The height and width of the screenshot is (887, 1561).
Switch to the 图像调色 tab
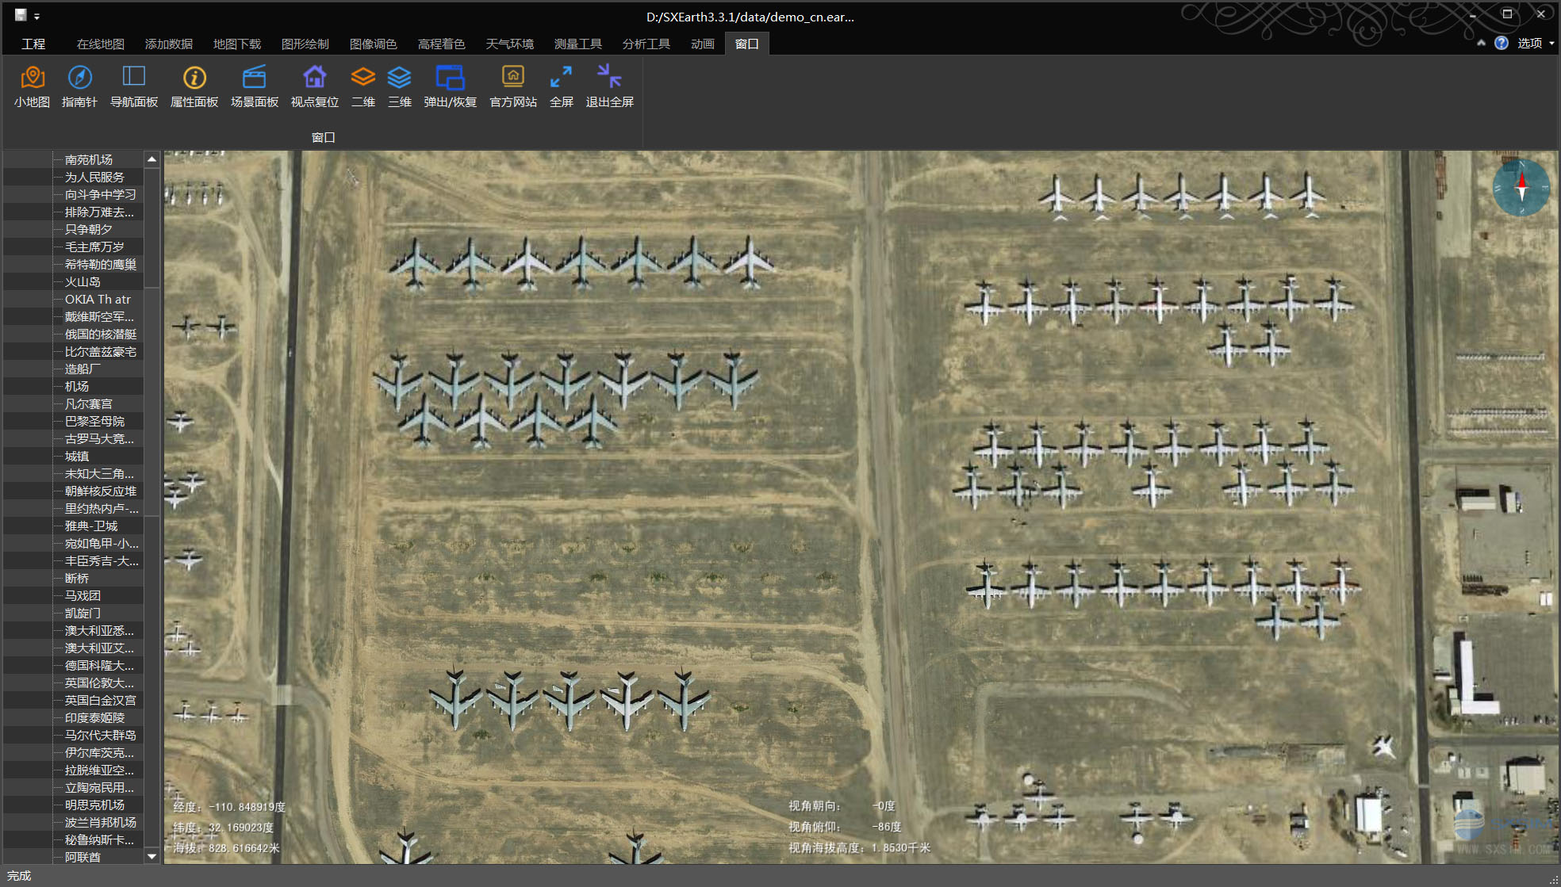tap(373, 44)
